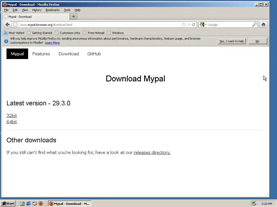
Task: Launch Firefox from quick launch
Action: point(41,203)
